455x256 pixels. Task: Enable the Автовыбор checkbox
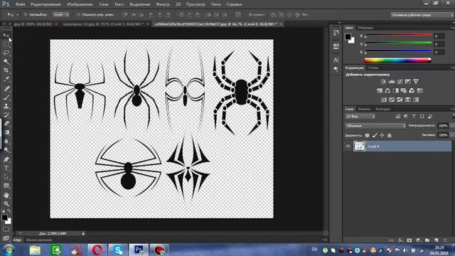26,14
